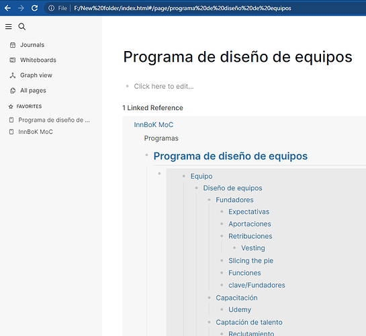Reload the page with refresh icon

pyautogui.click(x=34, y=8)
